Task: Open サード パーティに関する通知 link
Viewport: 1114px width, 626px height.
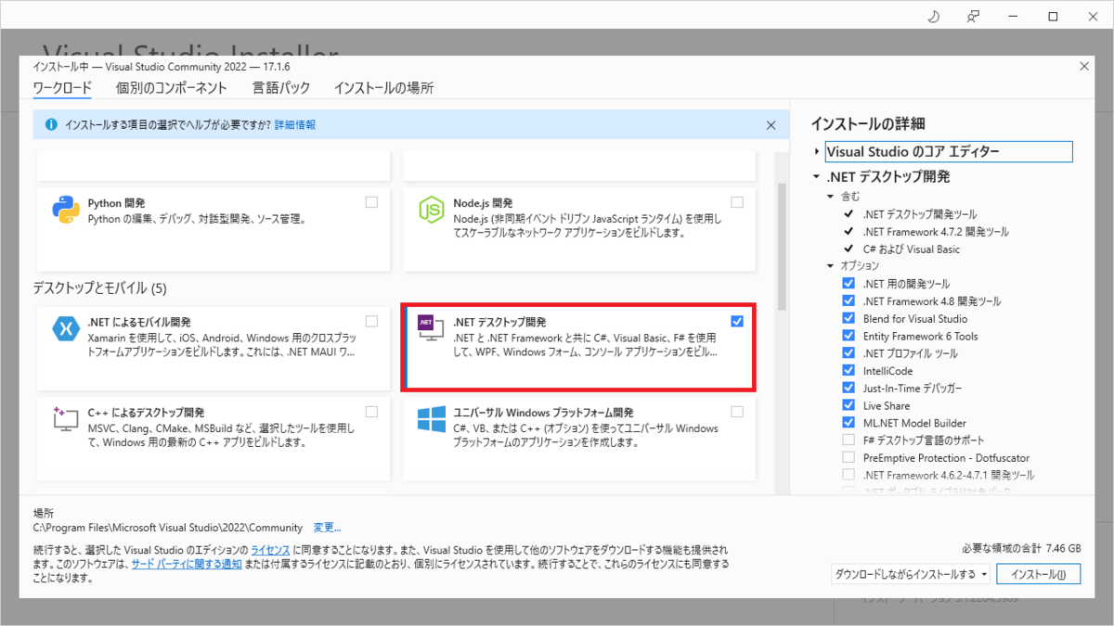Action: pos(187,564)
